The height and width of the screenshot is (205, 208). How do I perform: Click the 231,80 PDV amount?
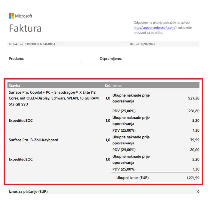[x=194, y=111]
